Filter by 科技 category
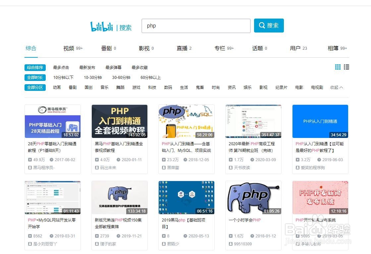The width and height of the screenshot is (371, 254). [x=152, y=88]
